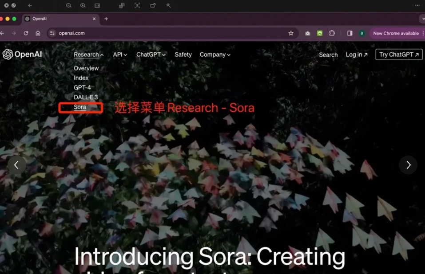Image resolution: width=425 pixels, height=274 pixels.
Task: Select Overview in Research menu
Action: [x=86, y=68]
